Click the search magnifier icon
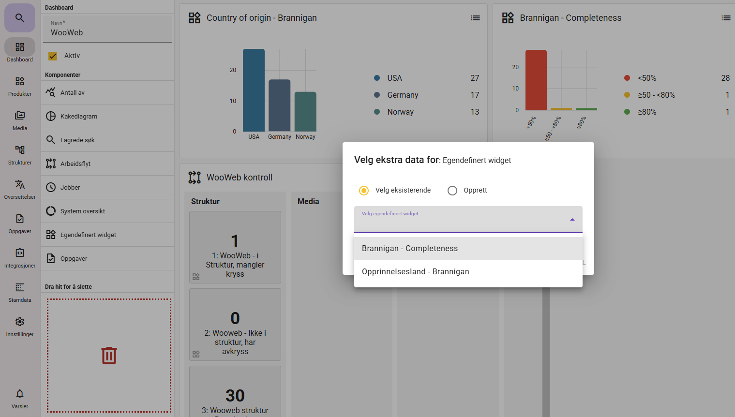The height and width of the screenshot is (417, 735). (x=20, y=18)
